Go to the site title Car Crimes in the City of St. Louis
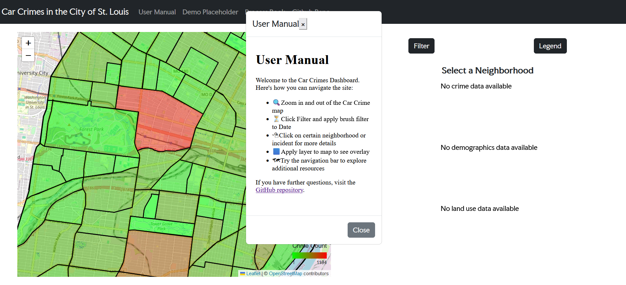The image size is (626, 285). pyautogui.click(x=65, y=12)
